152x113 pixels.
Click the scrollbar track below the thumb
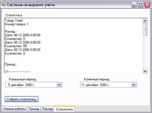pyautogui.click(x=145, y=52)
